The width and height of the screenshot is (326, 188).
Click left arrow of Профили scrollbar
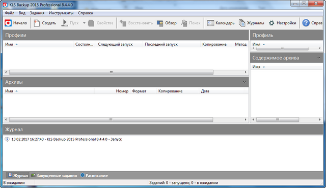[x=6, y=72]
